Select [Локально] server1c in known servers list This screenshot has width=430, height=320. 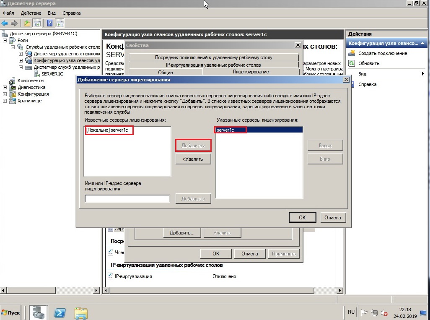coord(109,130)
